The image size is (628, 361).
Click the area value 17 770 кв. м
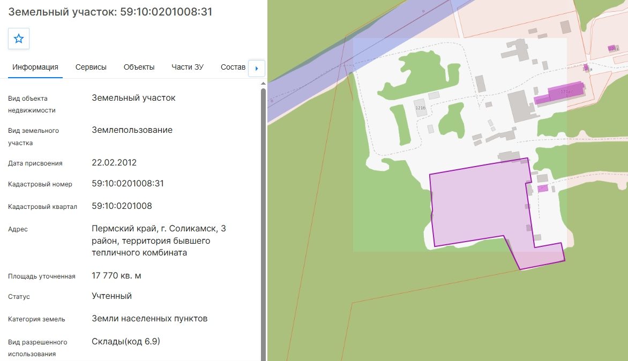(x=116, y=276)
